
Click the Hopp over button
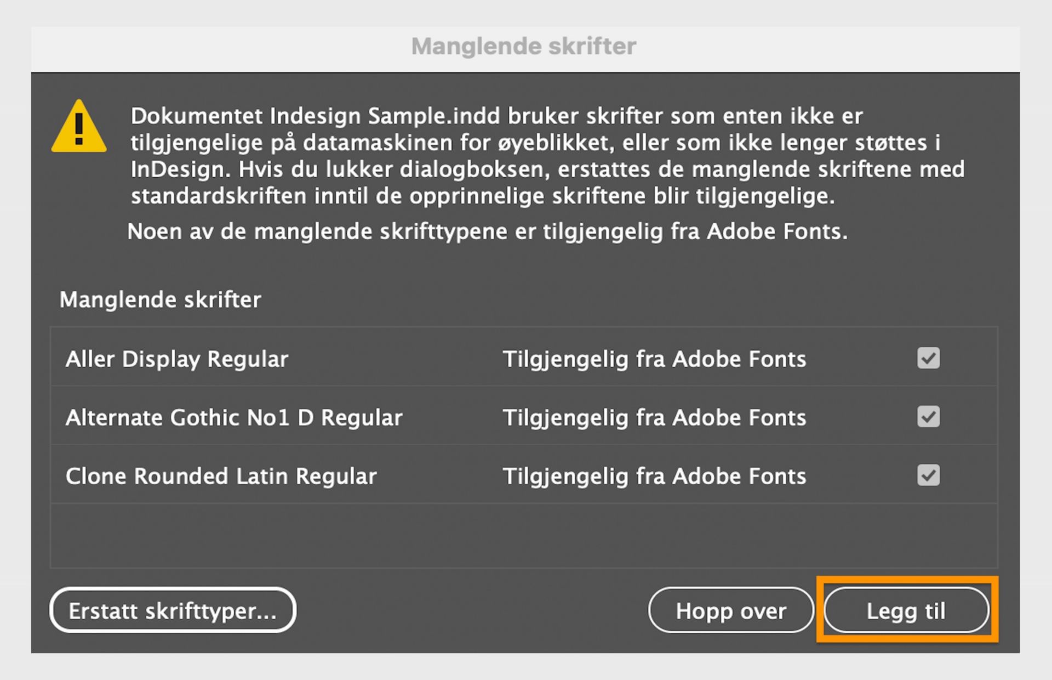click(x=731, y=610)
